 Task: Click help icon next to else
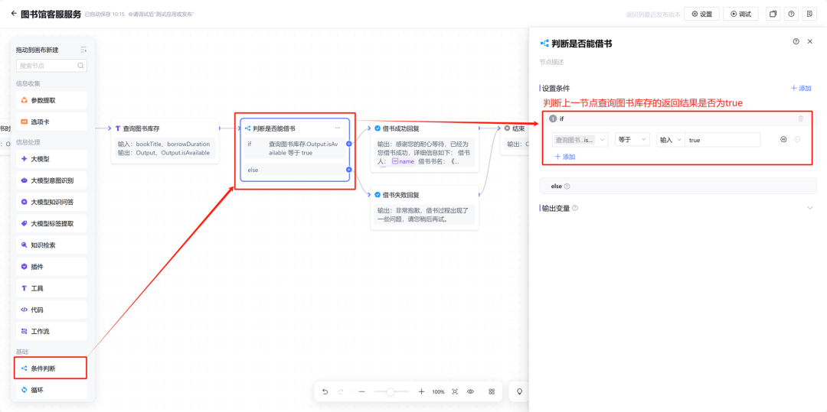tap(567, 187)
